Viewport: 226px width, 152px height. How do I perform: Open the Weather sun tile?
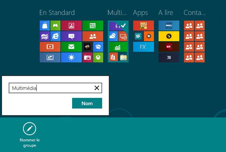[x=71, y=57]
